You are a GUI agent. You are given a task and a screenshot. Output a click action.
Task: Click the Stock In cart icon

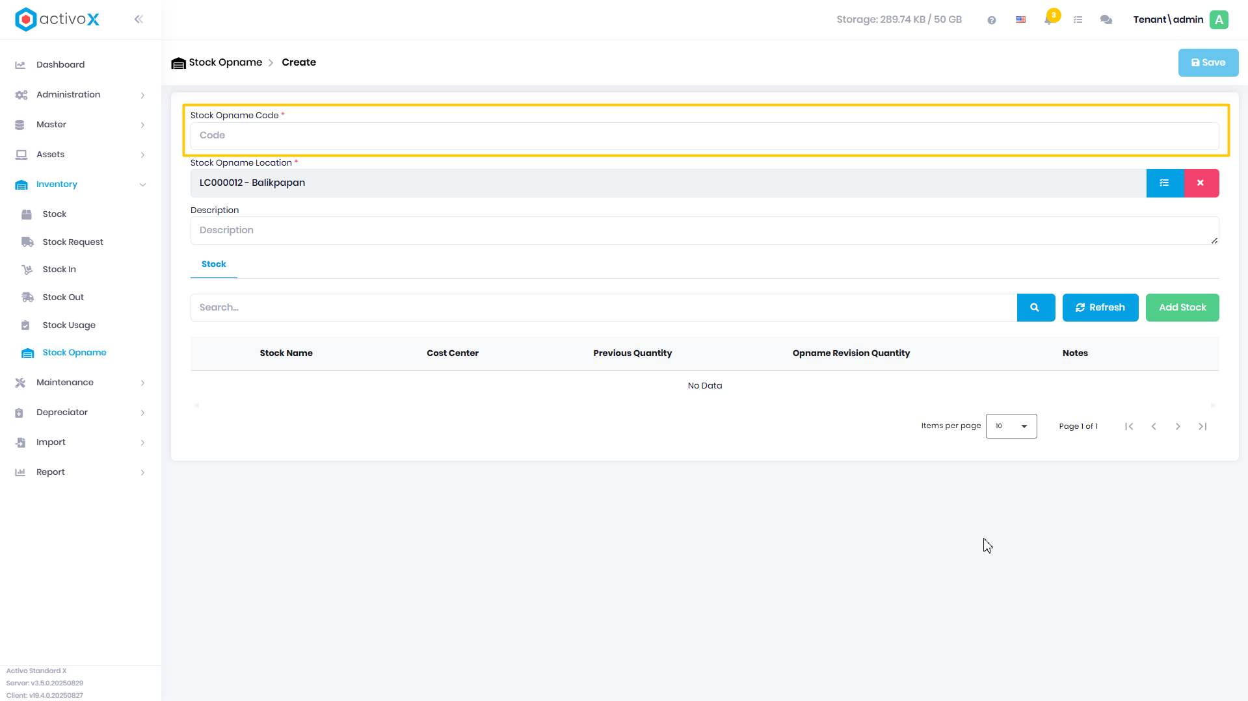(x=27, y=270)
